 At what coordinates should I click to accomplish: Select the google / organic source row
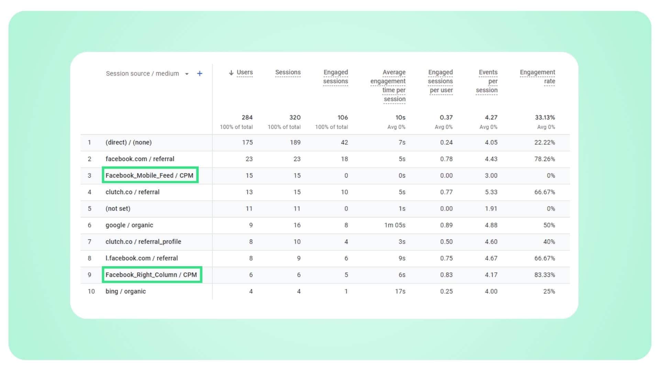130,225
